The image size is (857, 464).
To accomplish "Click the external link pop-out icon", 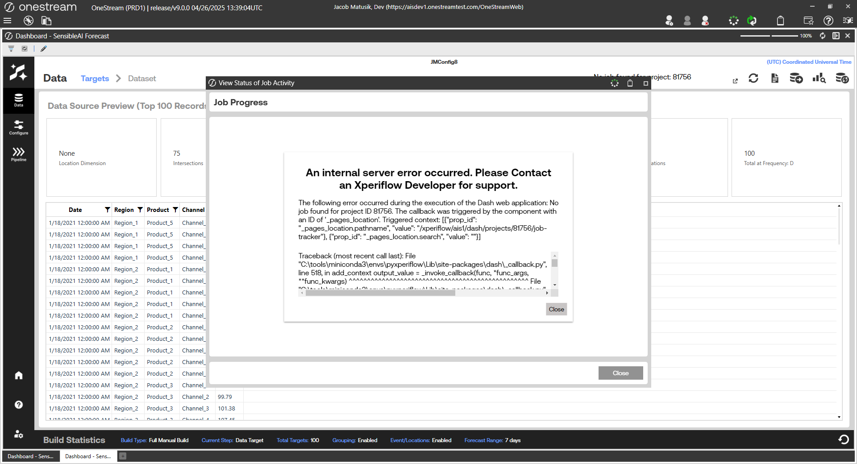I will click(x=735, y=81).
